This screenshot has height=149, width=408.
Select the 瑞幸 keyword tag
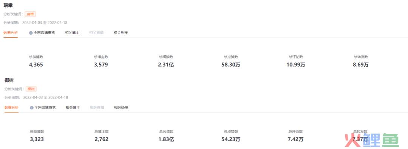pos(30,14)
